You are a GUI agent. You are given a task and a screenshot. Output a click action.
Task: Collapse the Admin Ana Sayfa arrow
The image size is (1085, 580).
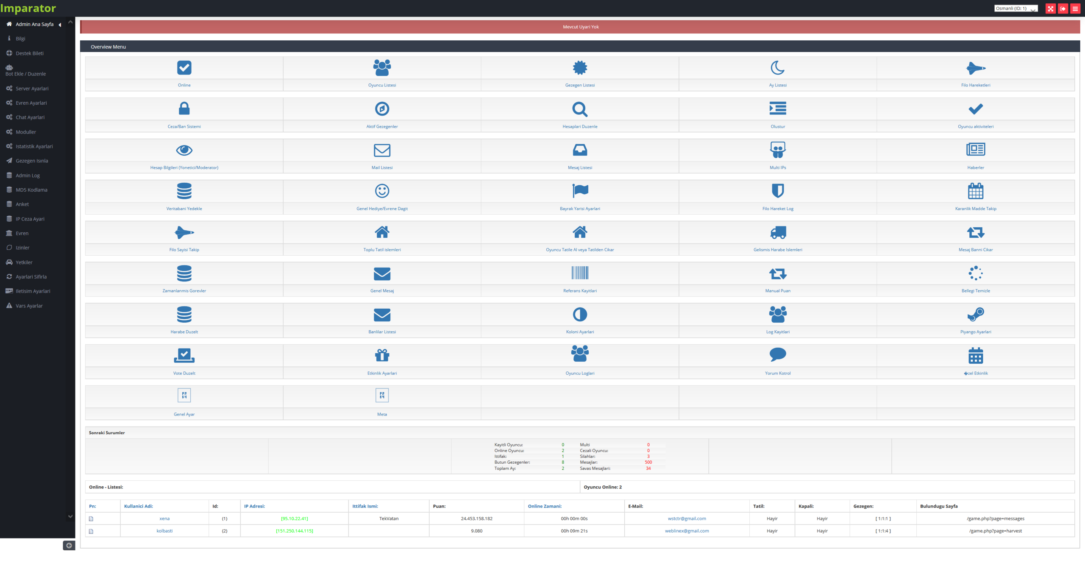[x=60, y=25]
